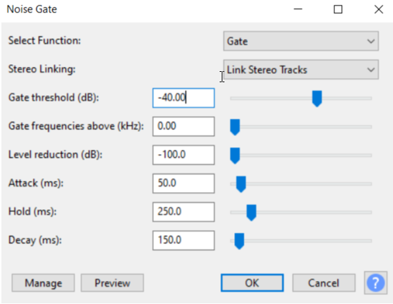This screenshot has width=393, height=304.
Task: Click the Decay slider handle
Action: coord(239,241)
